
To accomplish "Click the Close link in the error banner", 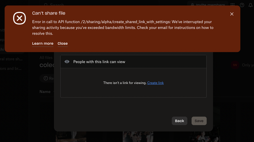I will pos(63,43).
